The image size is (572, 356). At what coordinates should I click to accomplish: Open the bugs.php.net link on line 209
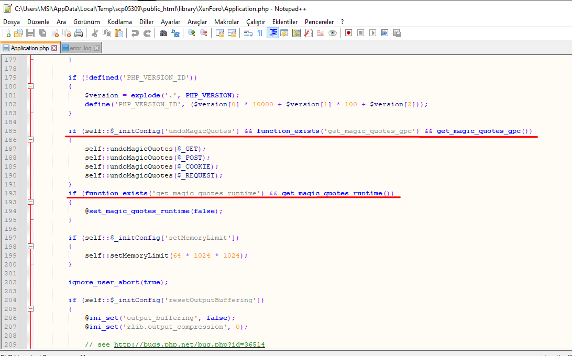(x=189, y=344)
